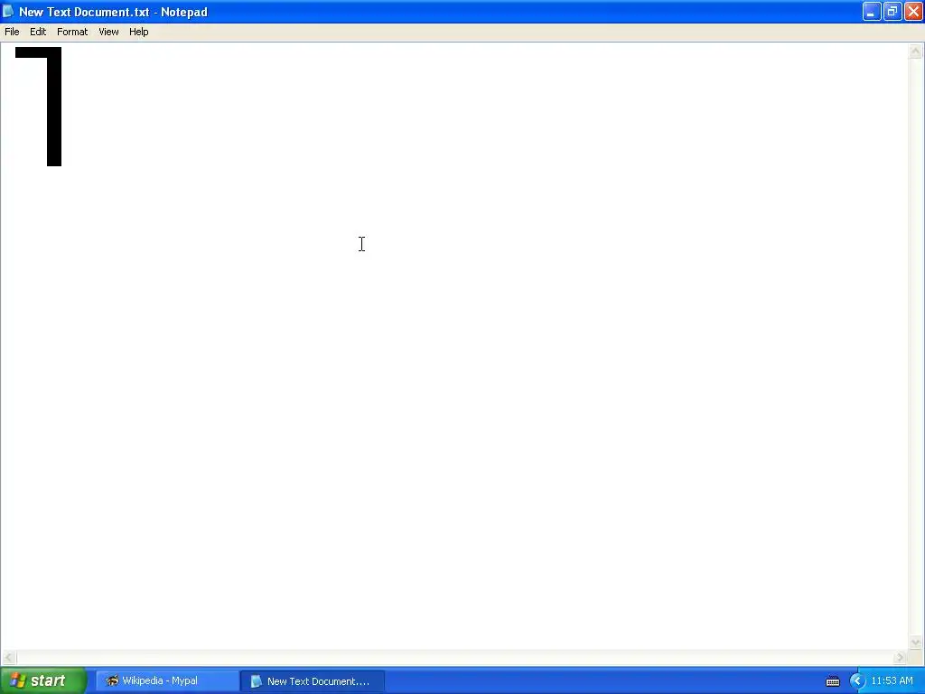This screenshot has height=694, width=925.
Task: Click the vertical scrollbar down arrow
Action: pos(915,642)
